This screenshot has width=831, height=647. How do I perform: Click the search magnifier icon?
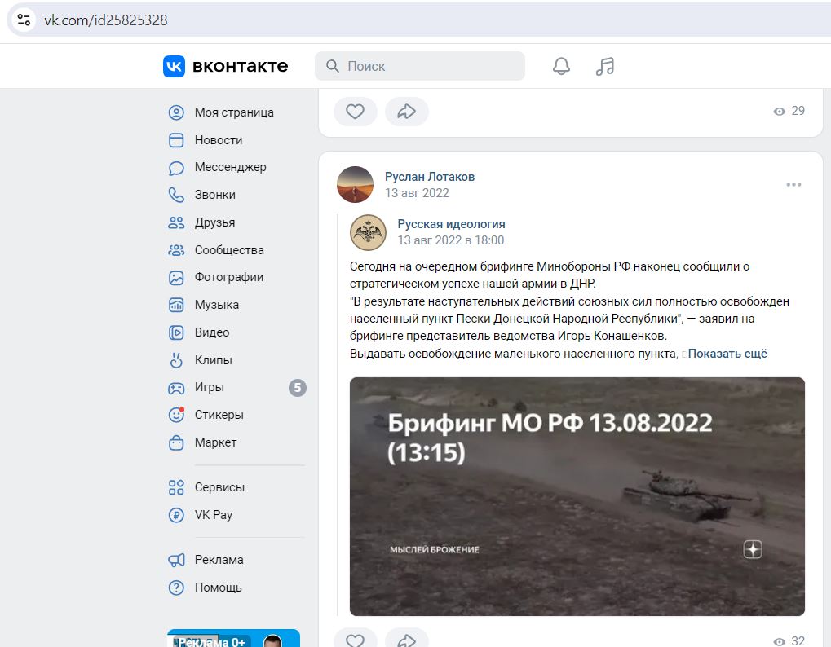pos(332,66)
